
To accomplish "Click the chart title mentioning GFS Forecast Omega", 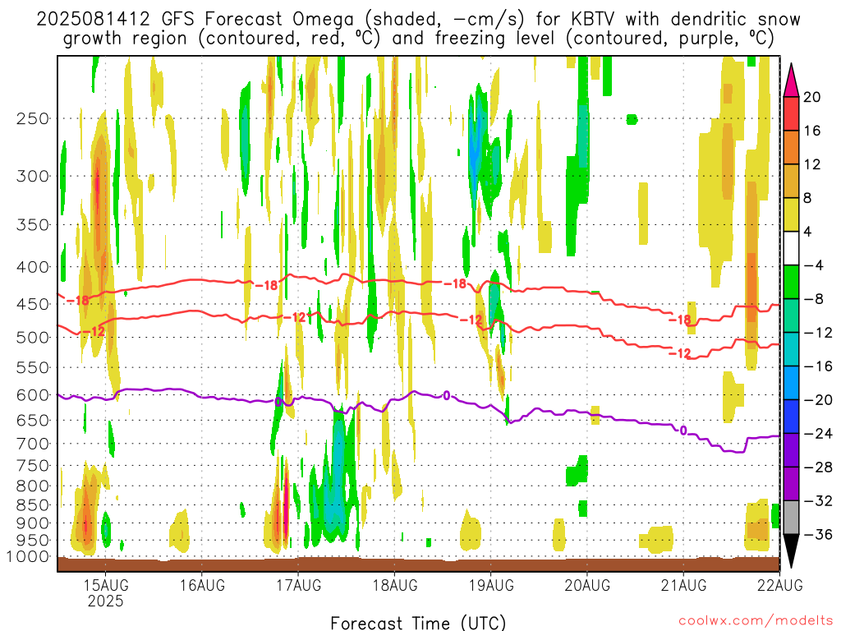I will [x=418, y=20].
